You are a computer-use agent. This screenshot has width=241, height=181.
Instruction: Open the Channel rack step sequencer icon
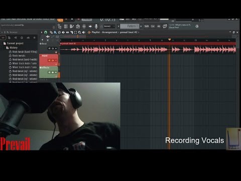(x=66, y=26)
